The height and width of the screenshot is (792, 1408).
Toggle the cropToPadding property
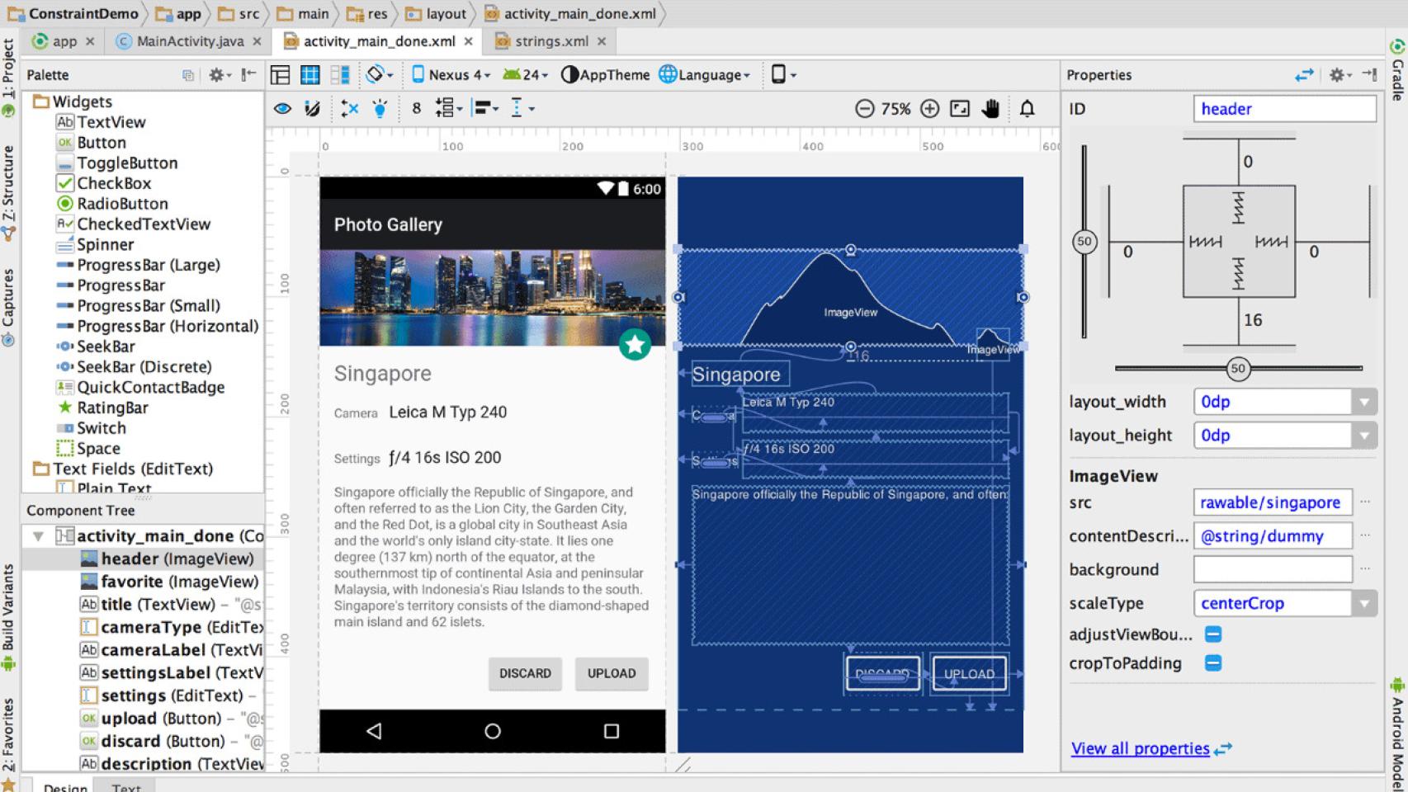point(1212,662)
